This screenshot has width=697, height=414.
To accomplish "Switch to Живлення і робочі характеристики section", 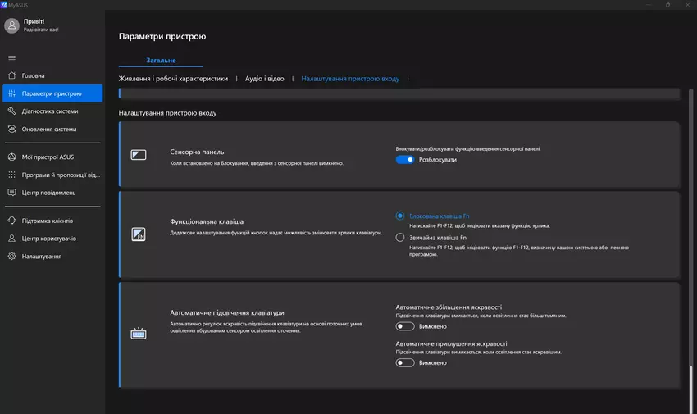I will point(173,79).
